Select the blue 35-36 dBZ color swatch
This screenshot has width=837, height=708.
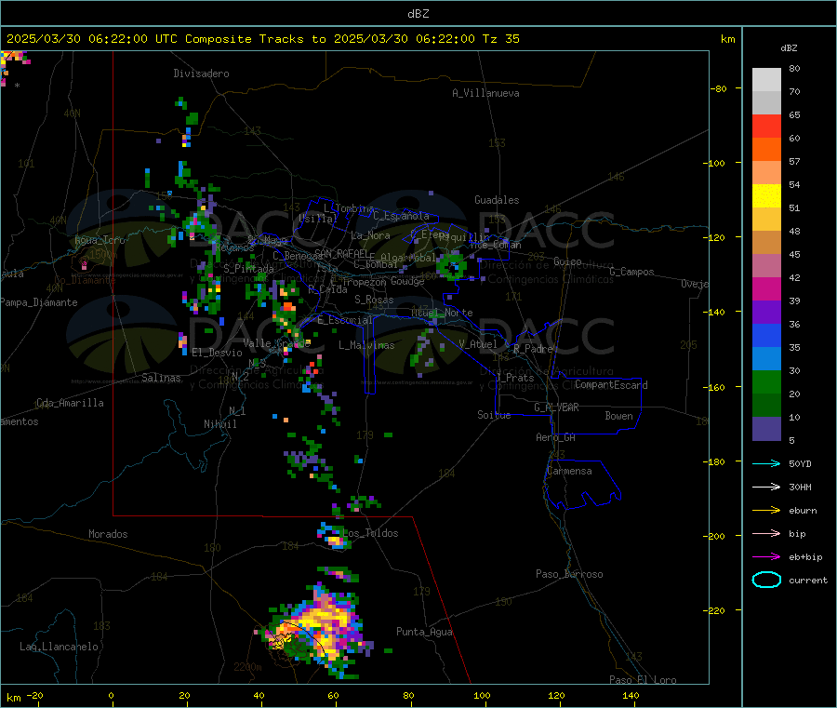[766, 335]
